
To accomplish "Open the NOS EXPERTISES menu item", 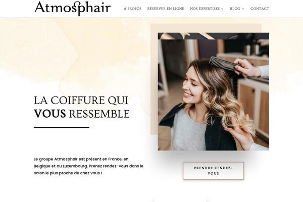I will click(x=205, y=9).
